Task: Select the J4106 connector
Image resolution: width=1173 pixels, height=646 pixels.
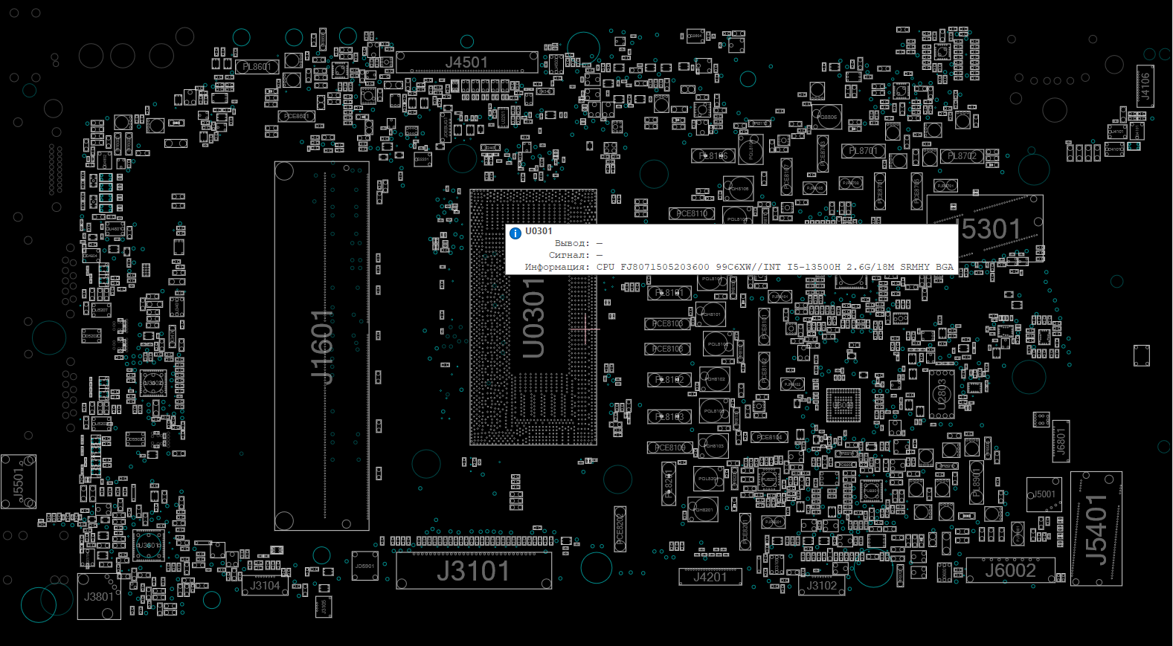Action: (1145, 86)
